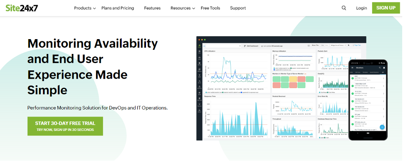The width and height of the screenshot is (403, 161).
Task: Click the green SIGN UP button
Action: click(386, 8)
